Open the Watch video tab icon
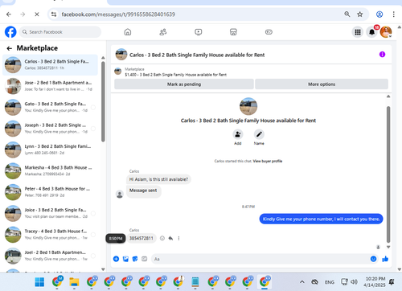This screenshot has height=291, width=402. click(x=198, y=32)
